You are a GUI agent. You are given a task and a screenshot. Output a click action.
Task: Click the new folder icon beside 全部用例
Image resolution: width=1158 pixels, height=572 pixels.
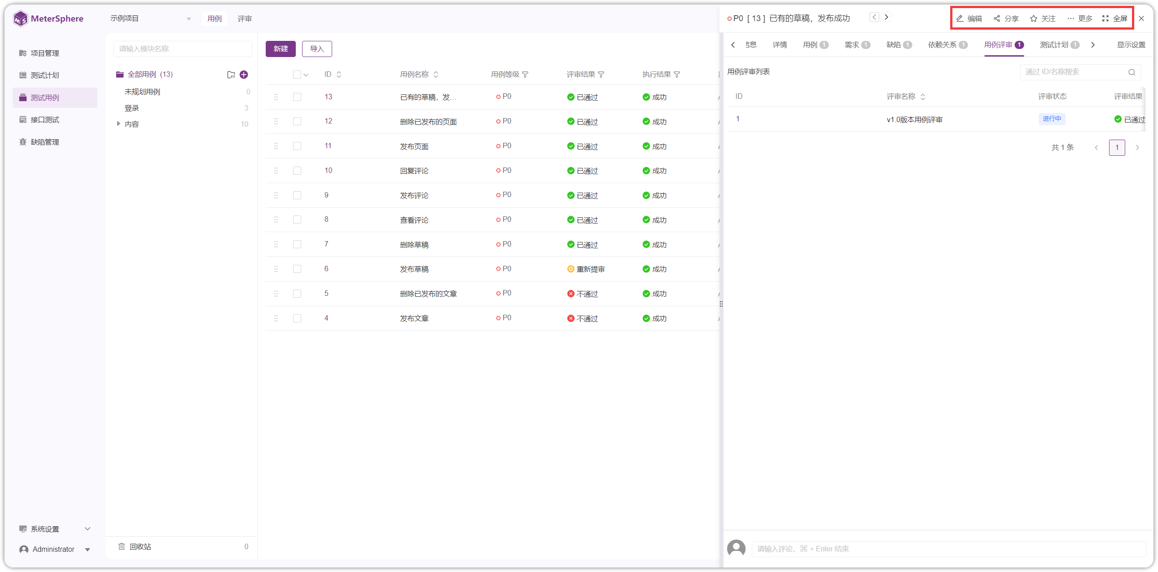(231, 75)
